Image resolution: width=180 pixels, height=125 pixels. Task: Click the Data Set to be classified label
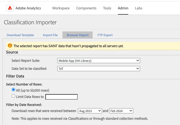pyautogui.click(x=29, y=69)
